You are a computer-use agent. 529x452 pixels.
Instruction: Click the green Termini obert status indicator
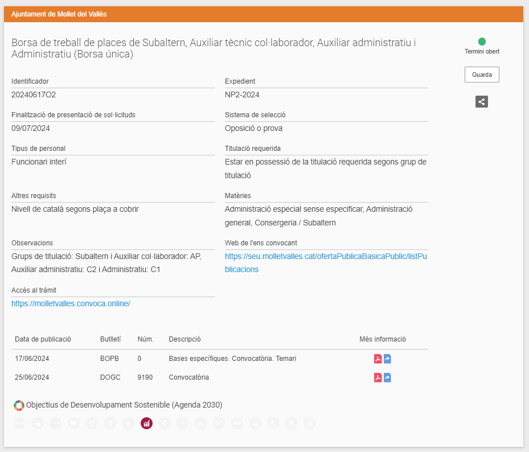482,42
